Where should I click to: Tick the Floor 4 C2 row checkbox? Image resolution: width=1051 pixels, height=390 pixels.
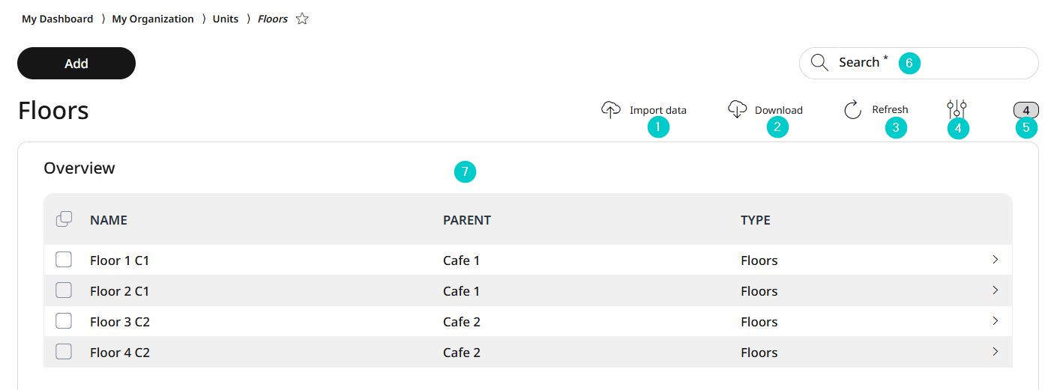coord(64,352)
